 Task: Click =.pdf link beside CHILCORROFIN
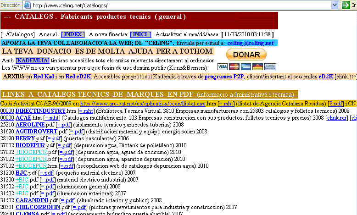[79, 207]
